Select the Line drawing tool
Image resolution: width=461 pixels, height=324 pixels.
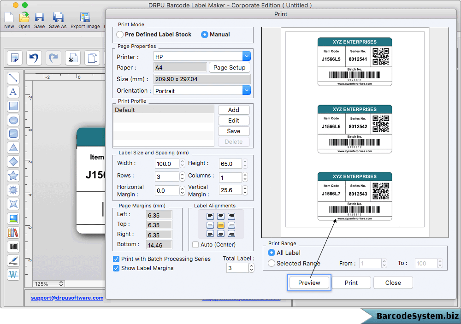tap(13, 78)
